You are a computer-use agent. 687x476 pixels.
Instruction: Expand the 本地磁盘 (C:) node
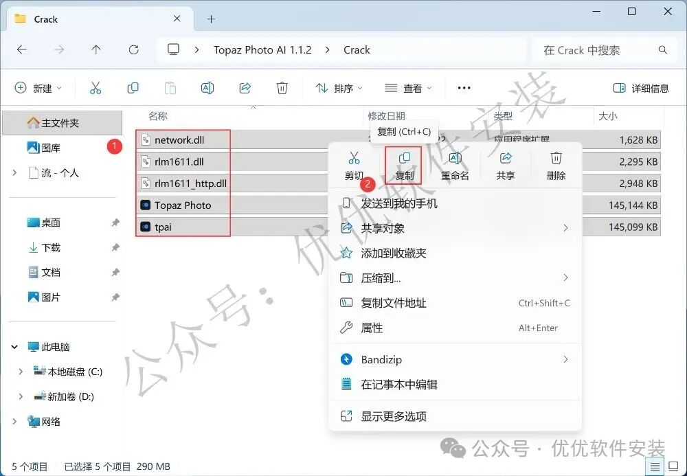[x=21, y=372]
